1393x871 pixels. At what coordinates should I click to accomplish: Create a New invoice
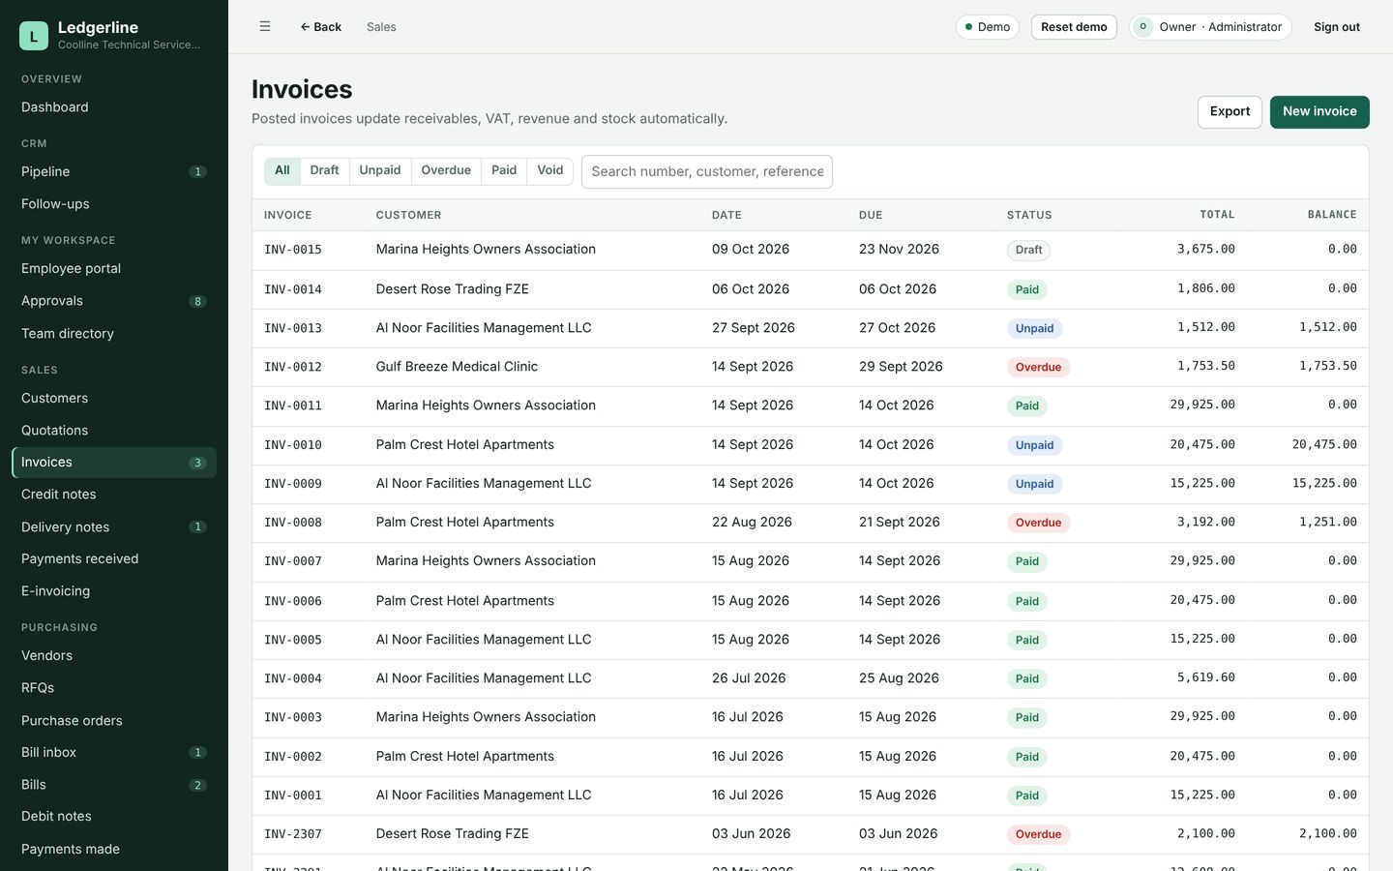pyautogui.click(x=1319, y=112)
